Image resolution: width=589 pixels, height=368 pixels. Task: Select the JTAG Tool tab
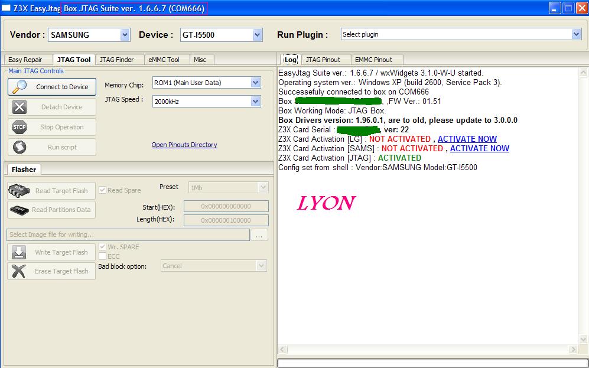(x=74, y=59)
